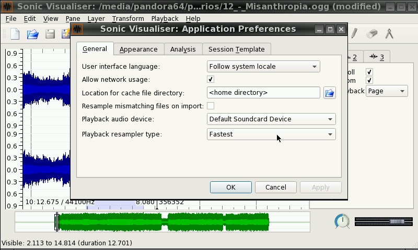Click the gray floppy-disk Save icon
Screen dimensions: 418x250
click(50, 34)
